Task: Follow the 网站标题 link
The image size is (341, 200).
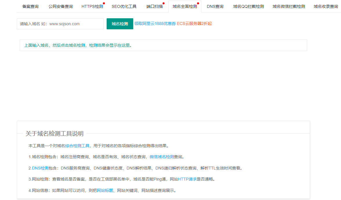Action: (105, 190)
